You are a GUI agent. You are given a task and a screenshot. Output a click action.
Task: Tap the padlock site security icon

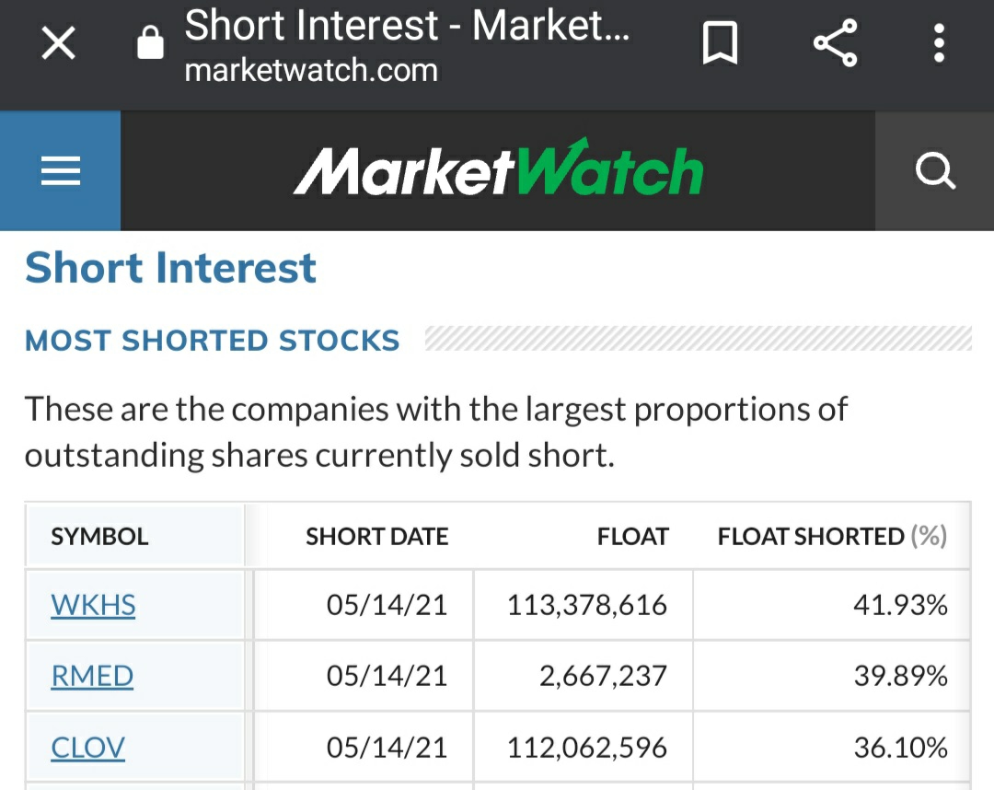(150, 42)
